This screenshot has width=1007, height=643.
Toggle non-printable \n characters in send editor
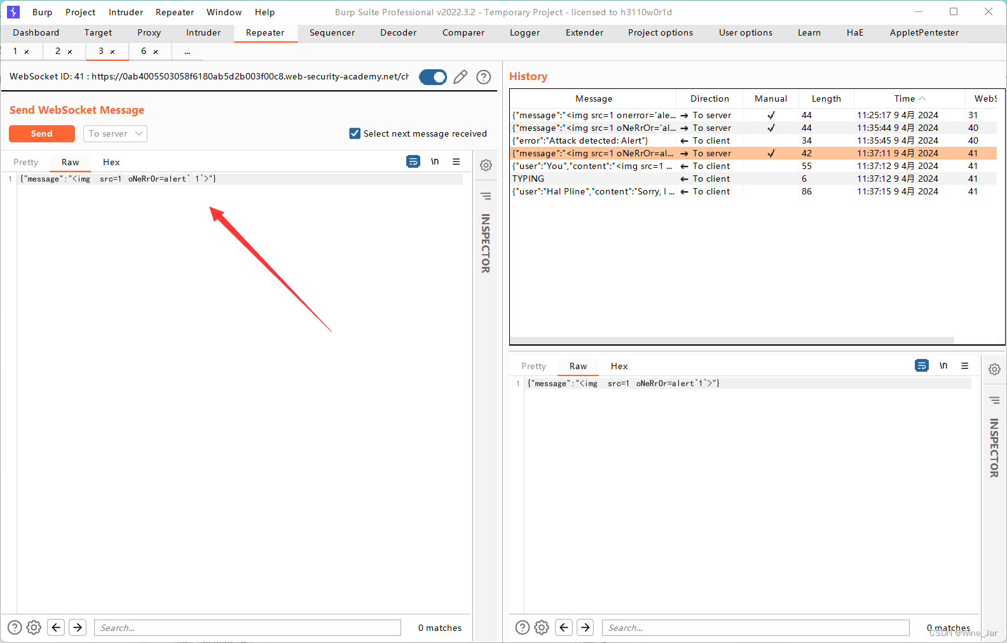[435, 161]
